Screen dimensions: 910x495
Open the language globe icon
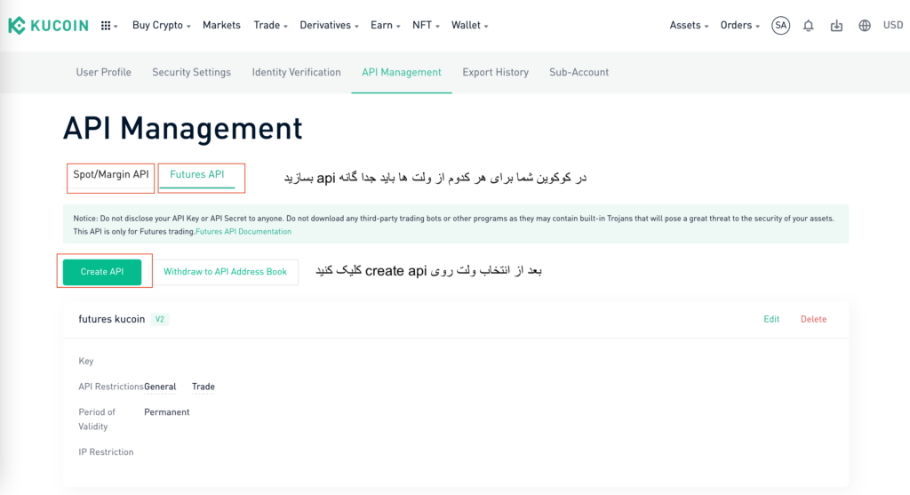coord(865,26)
